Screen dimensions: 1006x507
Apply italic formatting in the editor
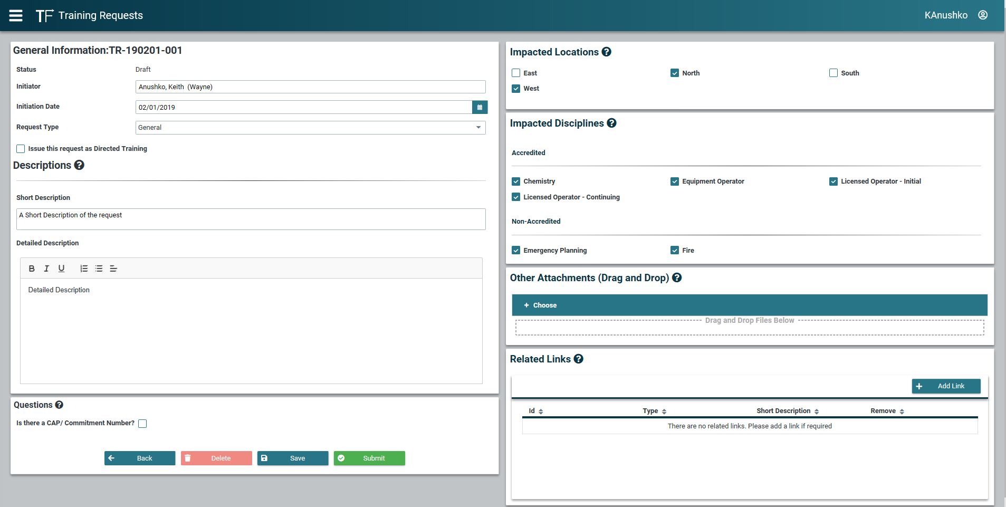click(x=46, y=269)
